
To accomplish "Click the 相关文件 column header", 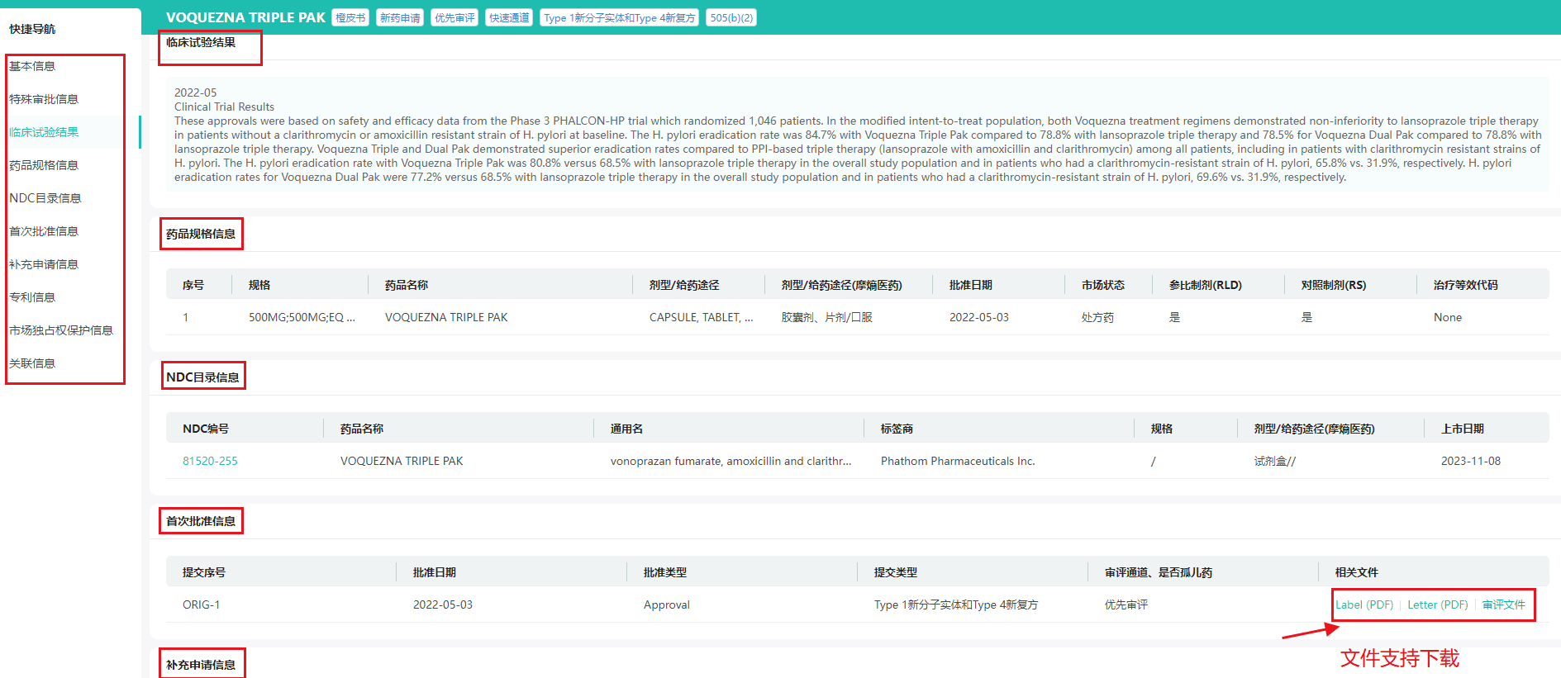I will tap(1357, 572).
